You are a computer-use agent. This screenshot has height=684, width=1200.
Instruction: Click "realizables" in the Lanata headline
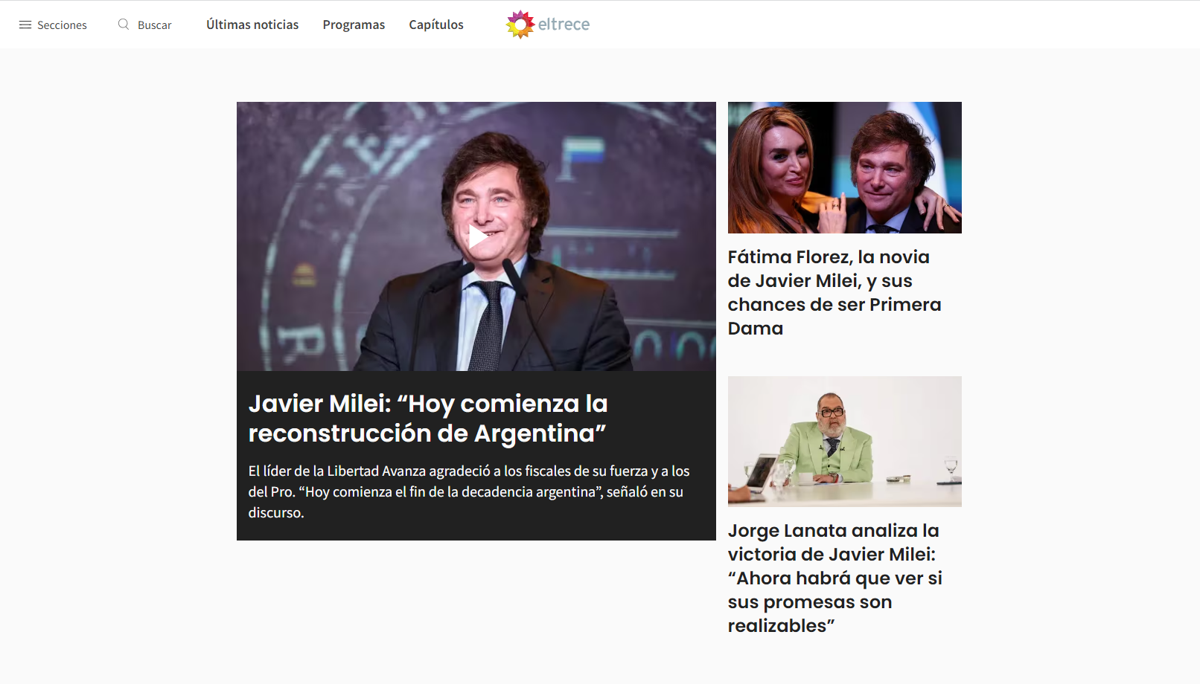[781, 625]
